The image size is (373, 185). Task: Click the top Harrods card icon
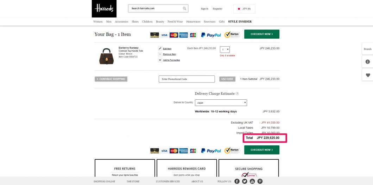(x=154, y=35)
